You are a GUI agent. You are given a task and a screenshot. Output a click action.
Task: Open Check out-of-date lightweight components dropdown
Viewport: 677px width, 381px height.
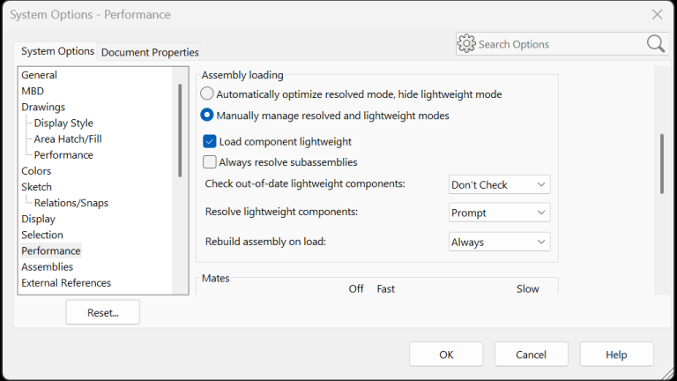click(499, 184)
